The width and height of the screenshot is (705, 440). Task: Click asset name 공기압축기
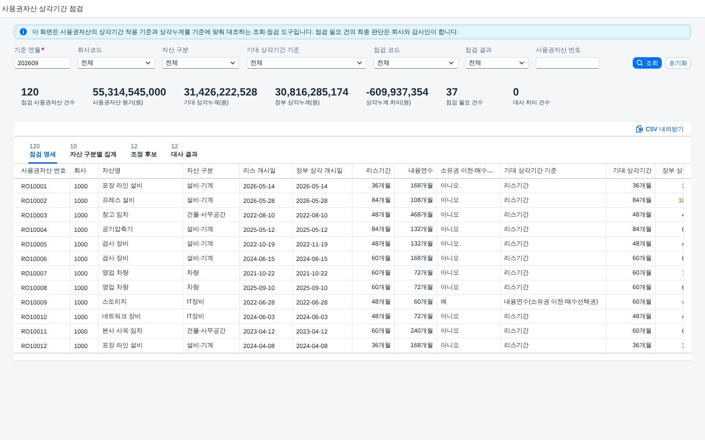click(x=118, y=229)
